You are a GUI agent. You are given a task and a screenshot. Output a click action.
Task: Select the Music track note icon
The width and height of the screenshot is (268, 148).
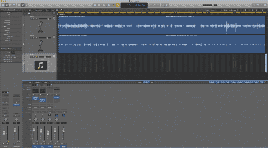[41, 65]
